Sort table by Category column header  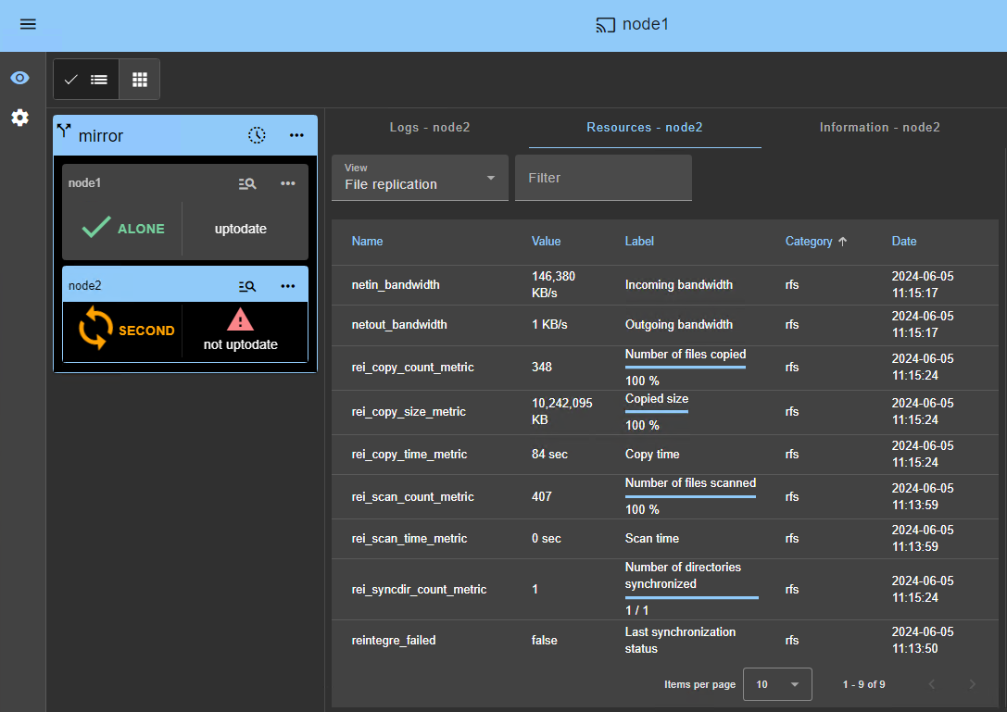pyautogui.click(x=809, y=241)
